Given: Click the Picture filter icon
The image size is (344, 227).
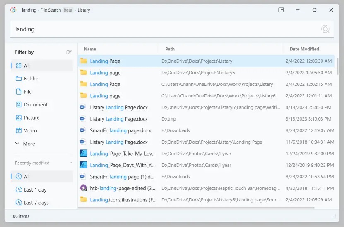Looking at the screenshot, I should [x=19, y=118].
